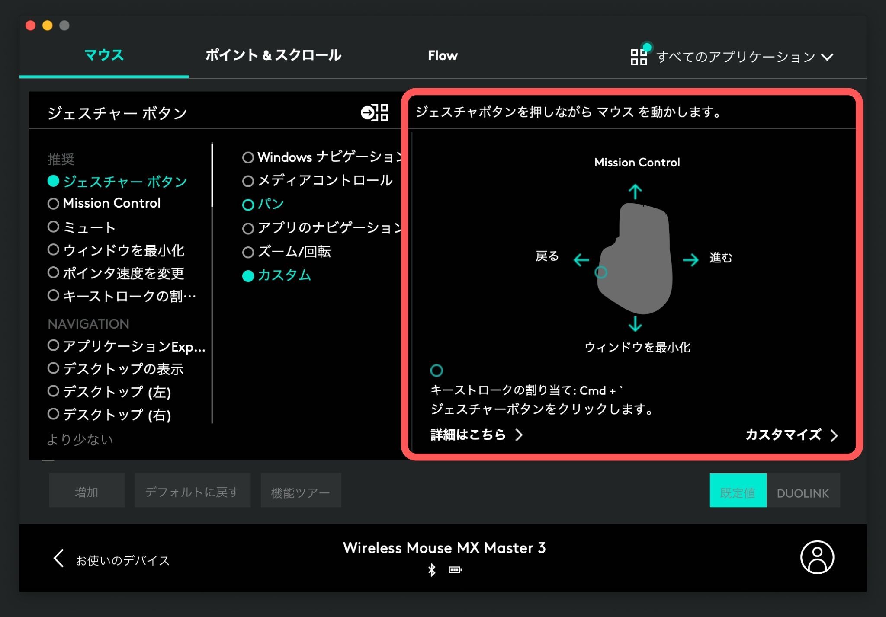Go back via お使いのデバイス arrow
The image size is (886, 617).
[x=59, y=558]
